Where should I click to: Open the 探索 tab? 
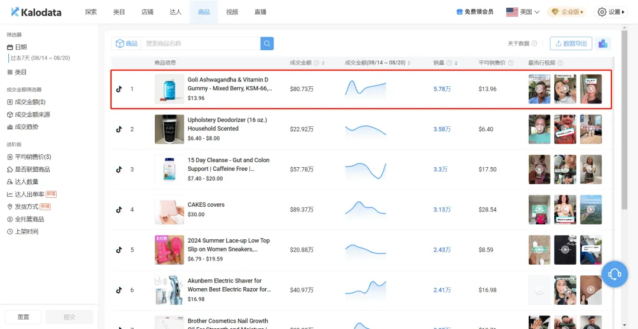click(91, 12)
